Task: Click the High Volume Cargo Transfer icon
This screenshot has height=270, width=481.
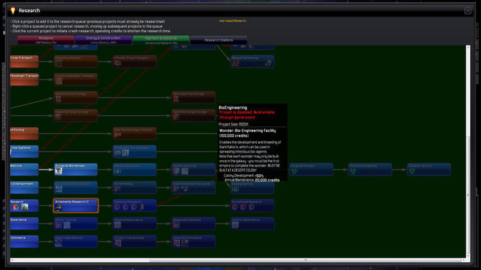Action: coord(117,135)
